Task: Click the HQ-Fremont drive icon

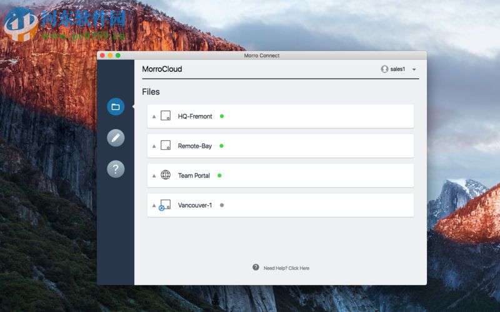Action: point(166,115)
